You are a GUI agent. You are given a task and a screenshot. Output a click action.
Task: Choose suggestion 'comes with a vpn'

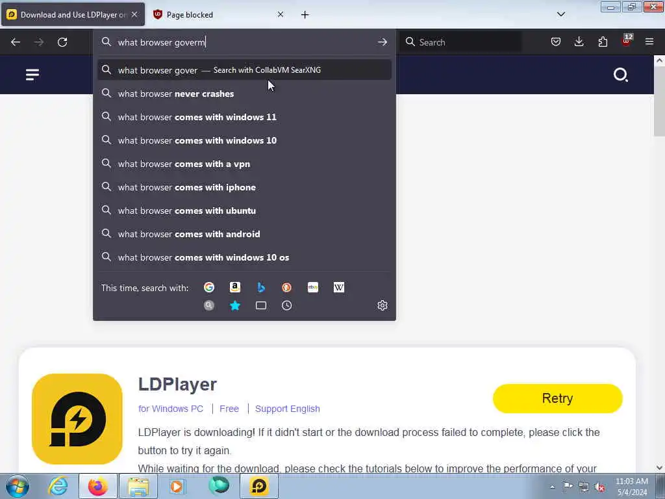244,163
